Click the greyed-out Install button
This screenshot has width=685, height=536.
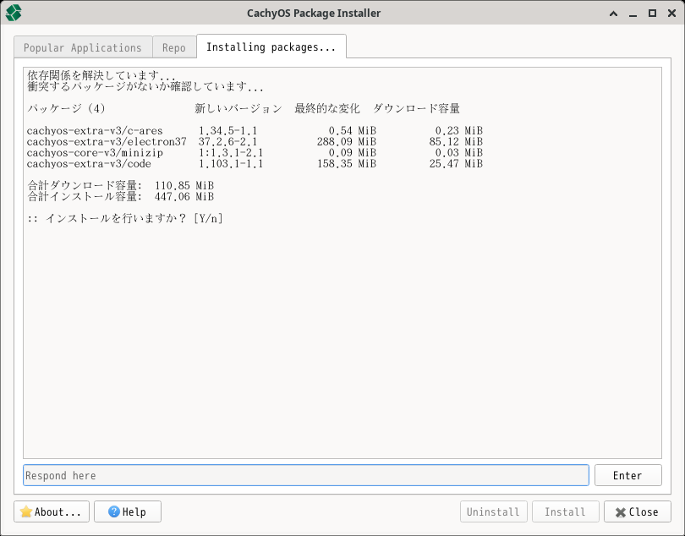tap(565, 511)
